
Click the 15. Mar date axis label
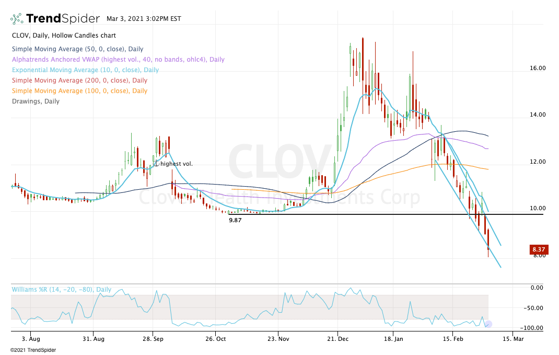tap(513, 339)
